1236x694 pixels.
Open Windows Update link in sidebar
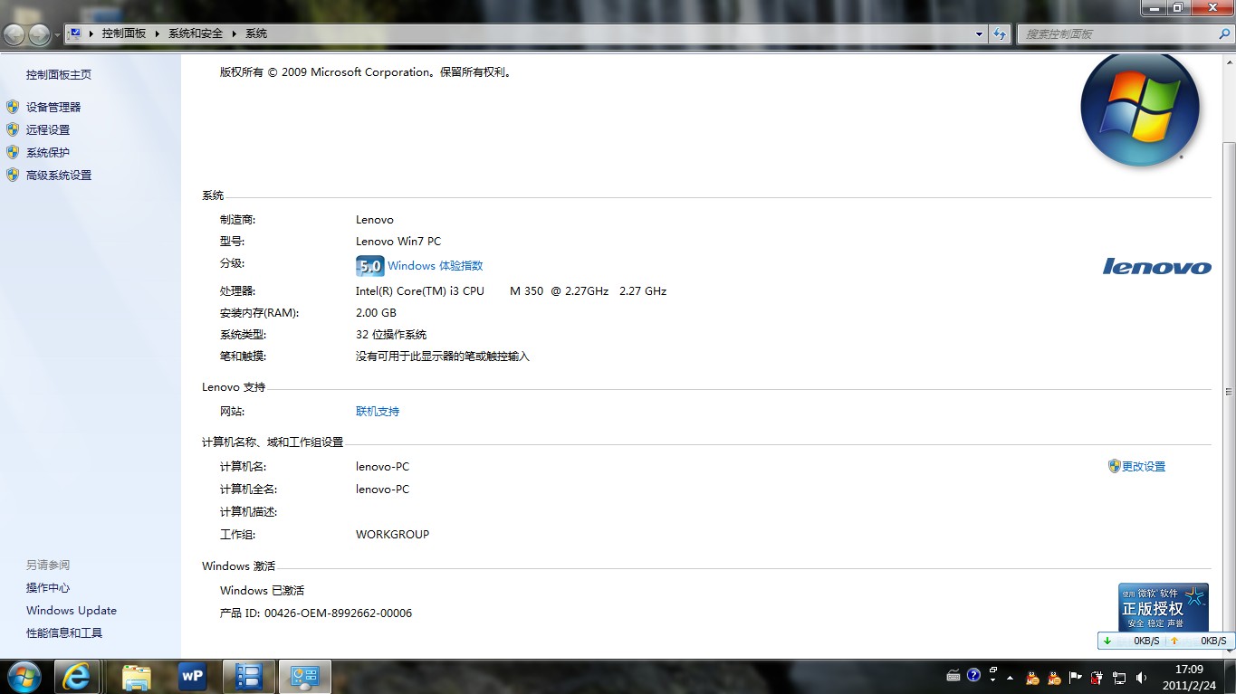(x=72, y=611)
